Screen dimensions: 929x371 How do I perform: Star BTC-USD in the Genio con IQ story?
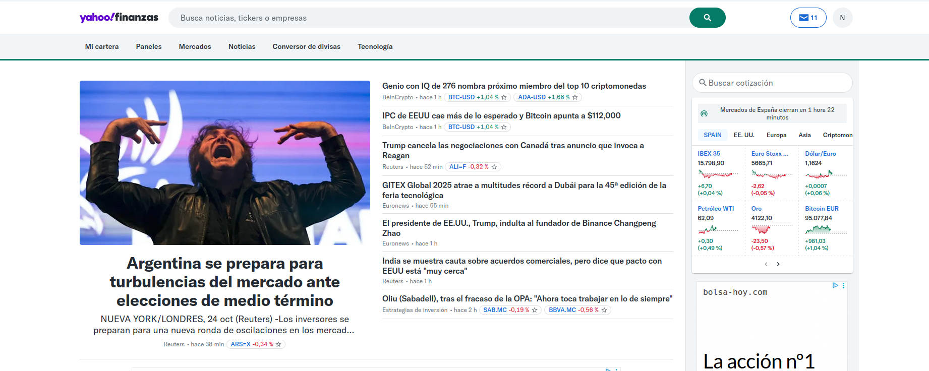pyautogui.click(x=504, y=97)
